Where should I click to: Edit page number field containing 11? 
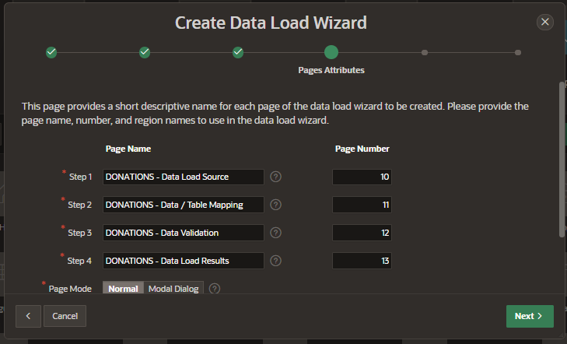[x=362, y=205]
